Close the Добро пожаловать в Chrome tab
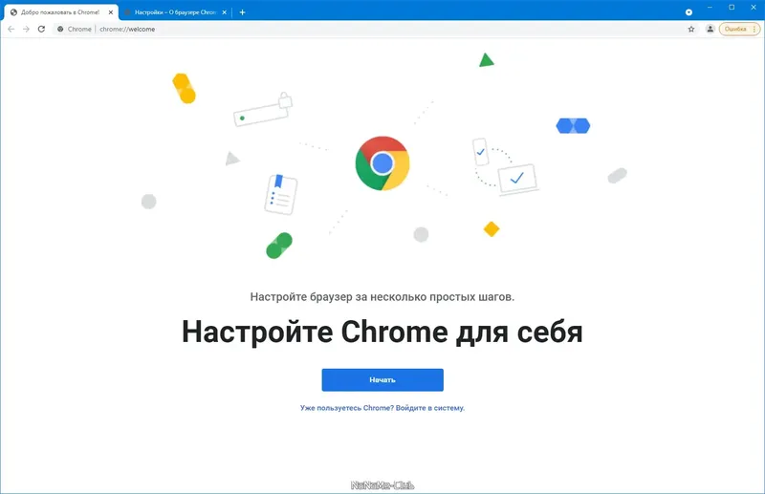Viewport: 765px width, 494px height. (x=111, y=12)
